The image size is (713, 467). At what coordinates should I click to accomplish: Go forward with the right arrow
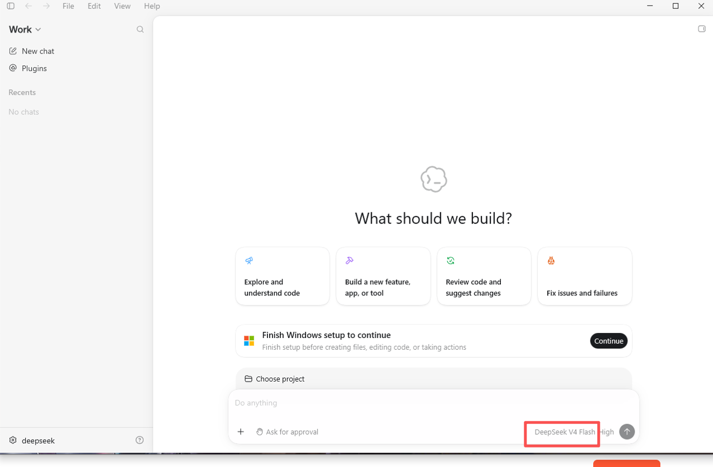[46, 6]
